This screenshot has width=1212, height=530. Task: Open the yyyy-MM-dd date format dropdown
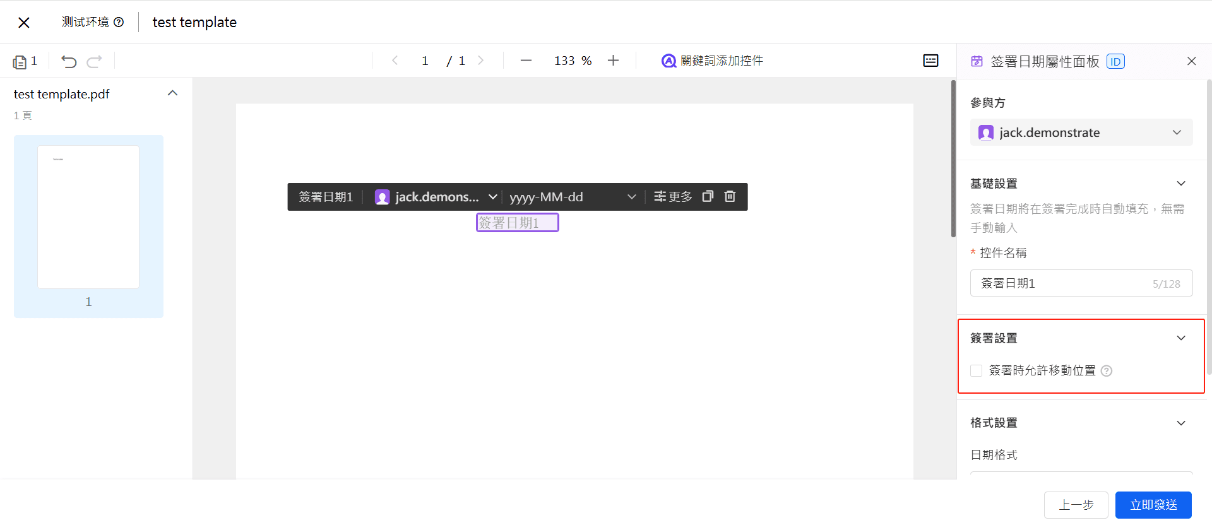point(573,197)
